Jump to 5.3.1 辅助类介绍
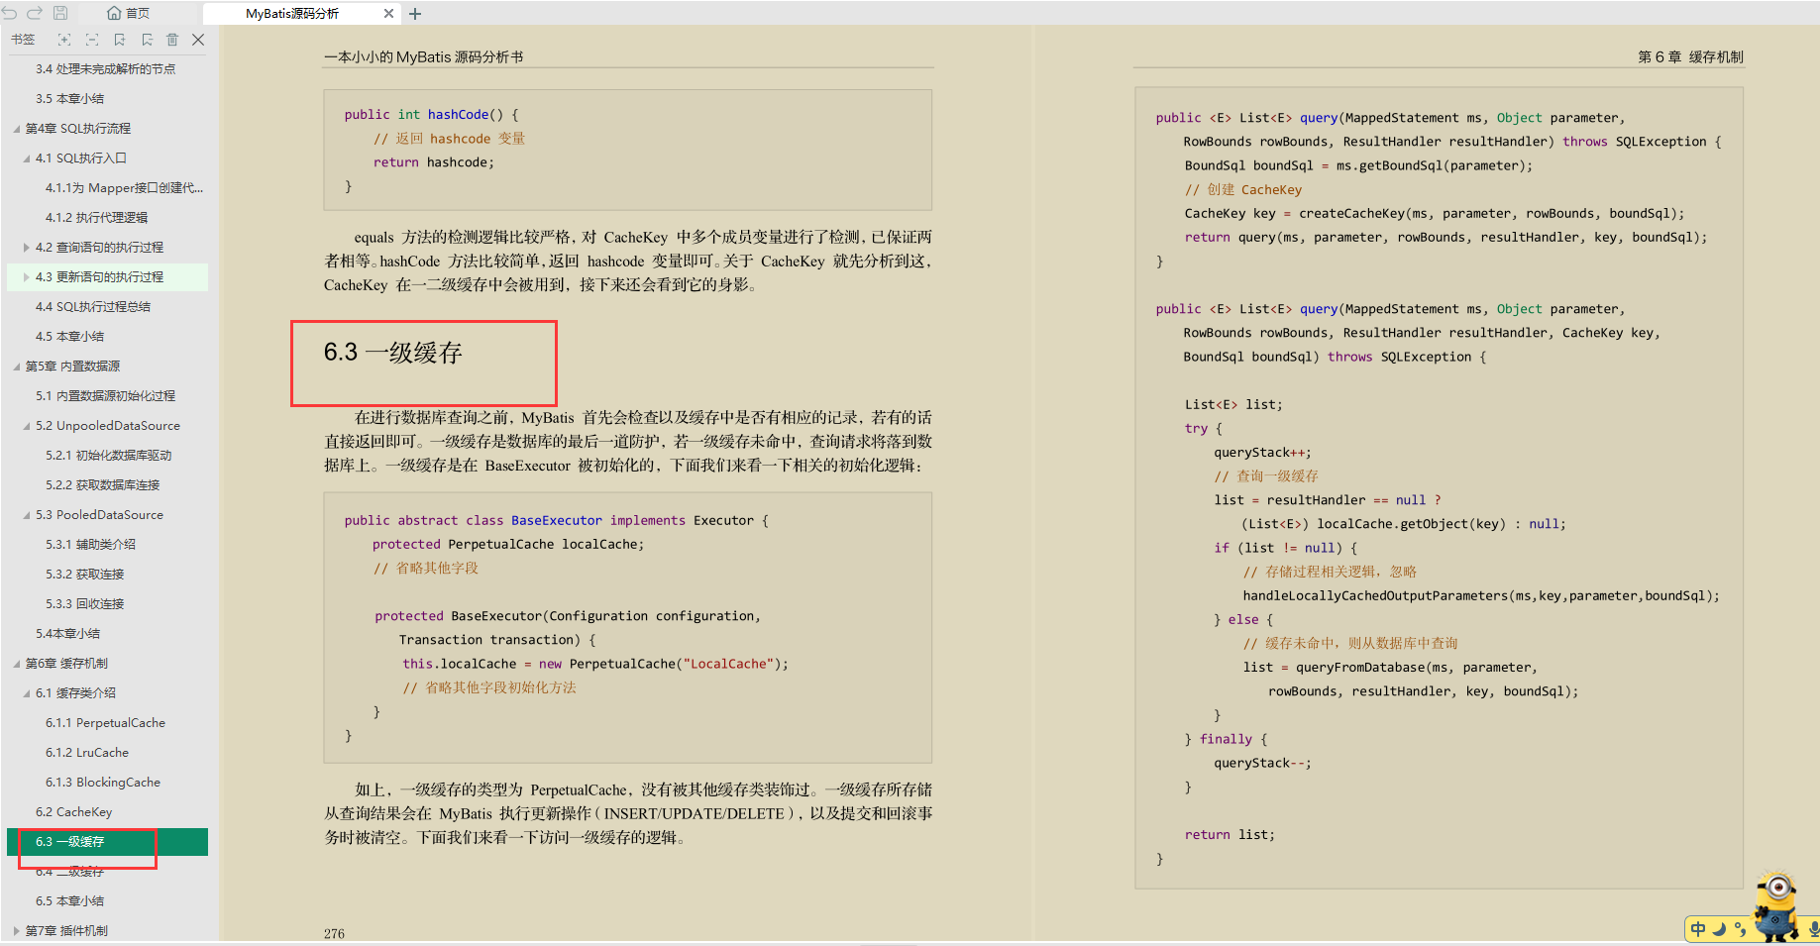1820x946 pixels. click(x=90, y=545)
